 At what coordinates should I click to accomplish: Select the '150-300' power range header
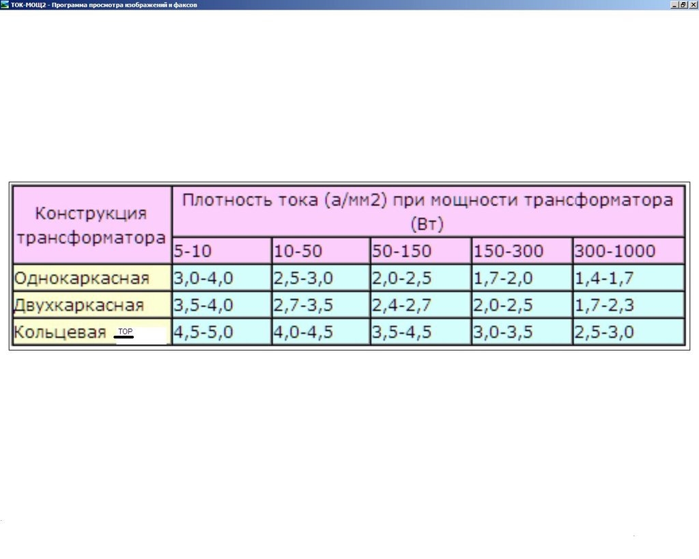pos(522,251)
